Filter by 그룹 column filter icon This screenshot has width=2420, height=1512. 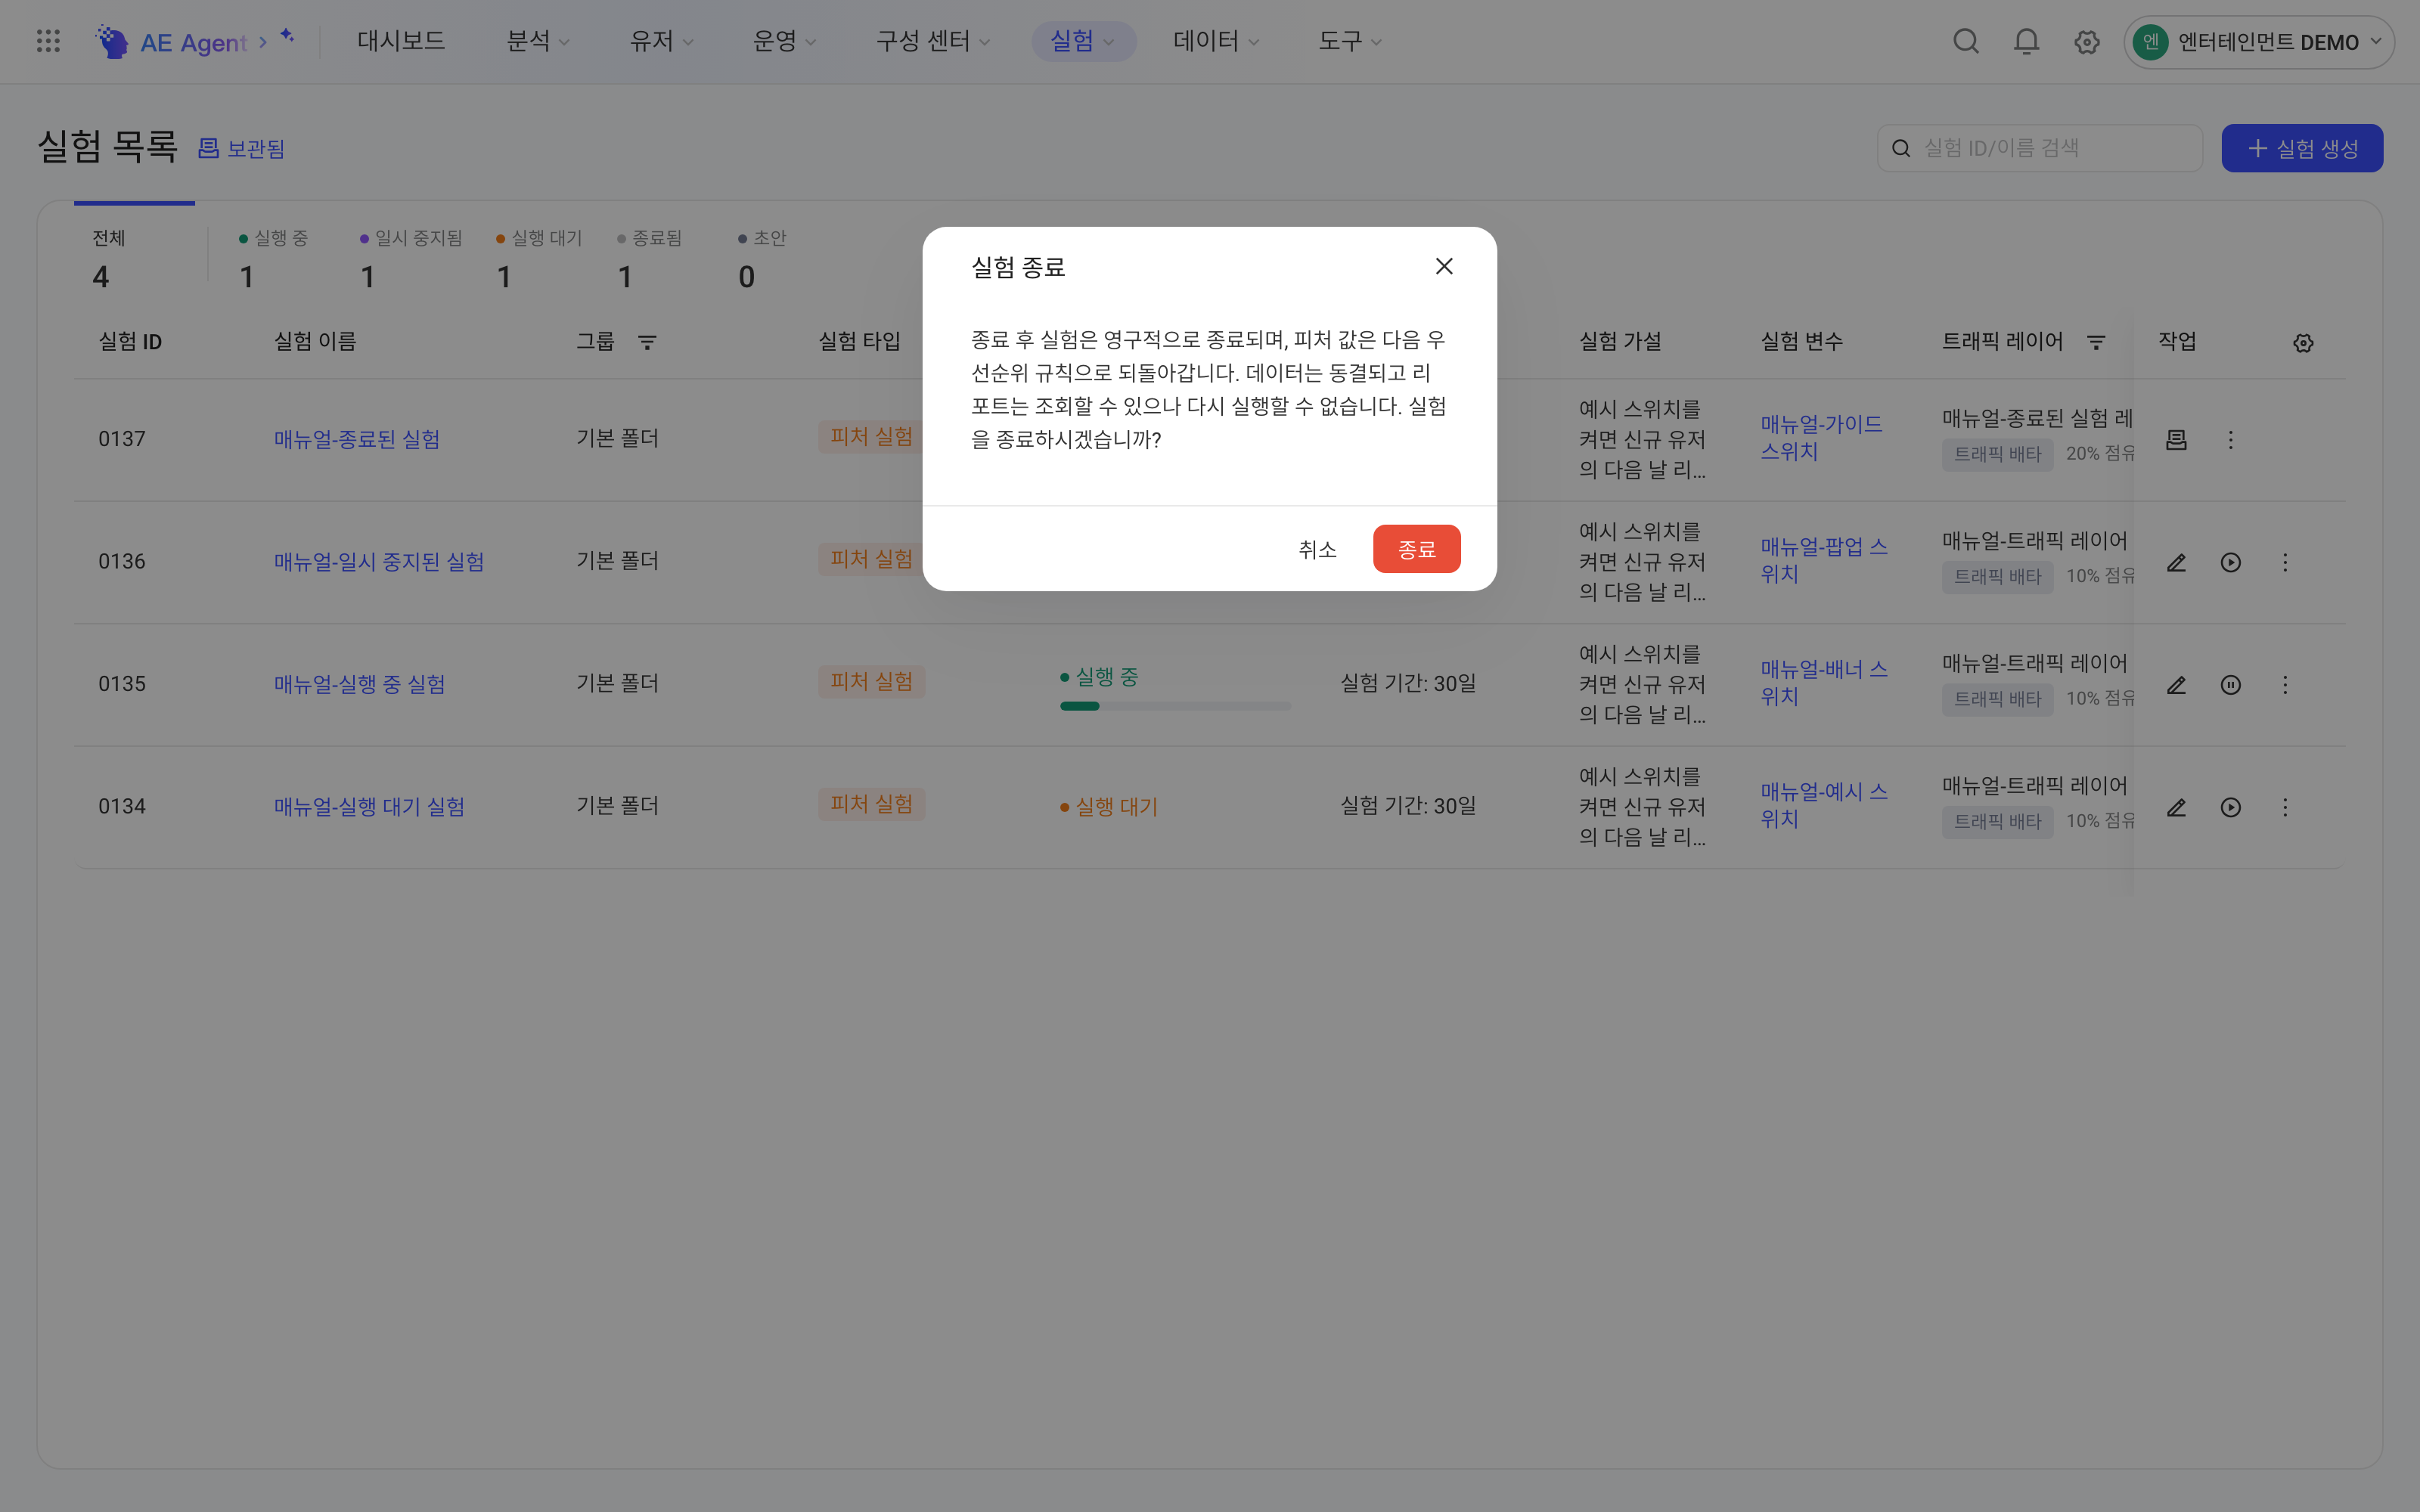[x=647, y=342]
